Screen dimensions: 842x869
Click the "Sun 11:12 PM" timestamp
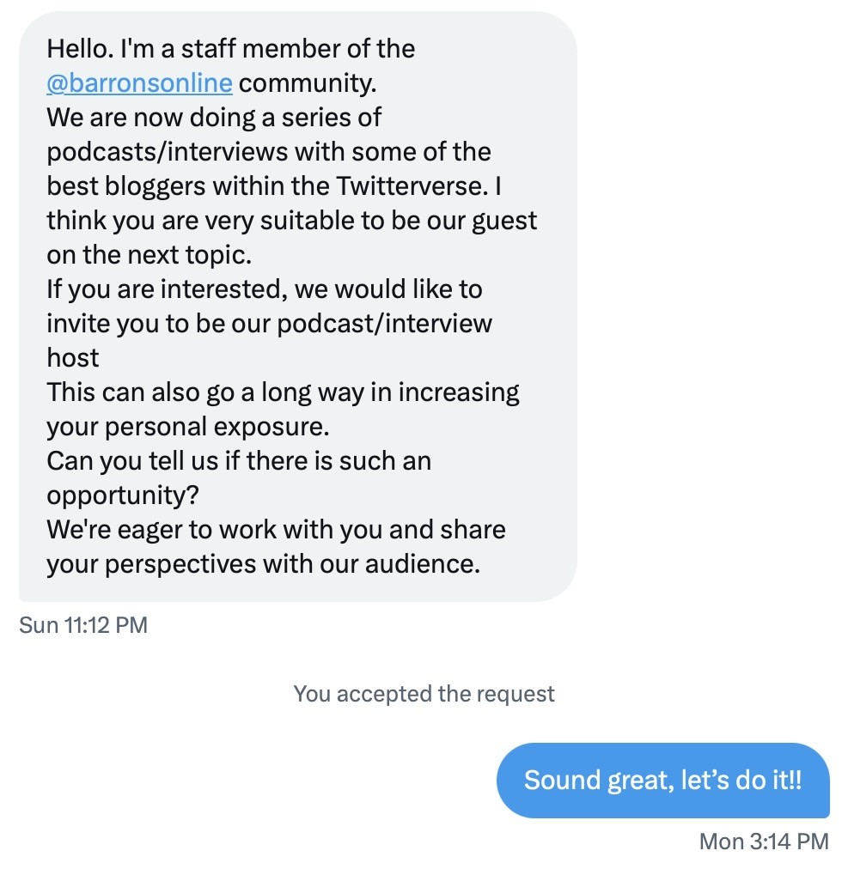coord(83,625)
